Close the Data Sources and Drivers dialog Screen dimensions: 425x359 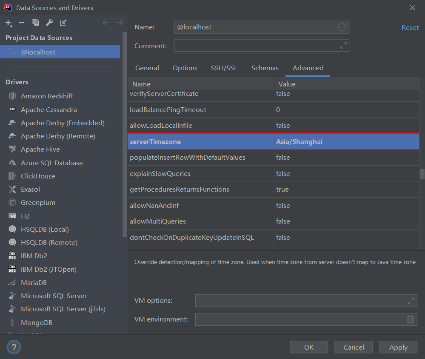coord(413,8)
